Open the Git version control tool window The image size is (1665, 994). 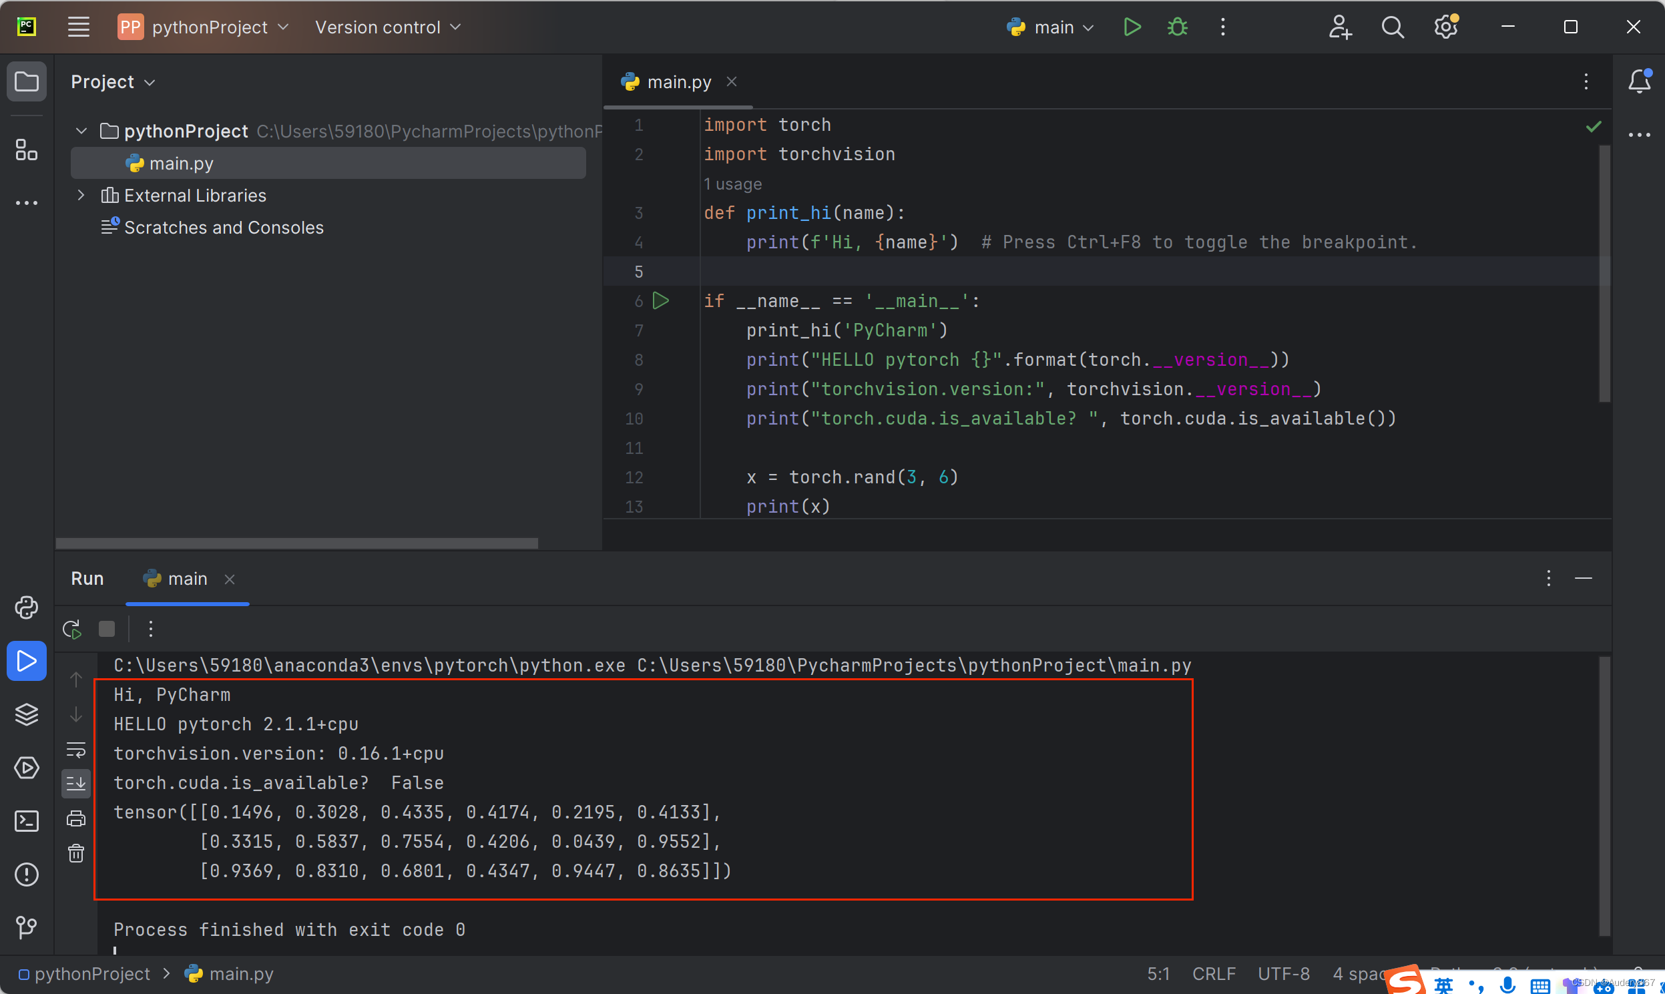coord(27,927)
